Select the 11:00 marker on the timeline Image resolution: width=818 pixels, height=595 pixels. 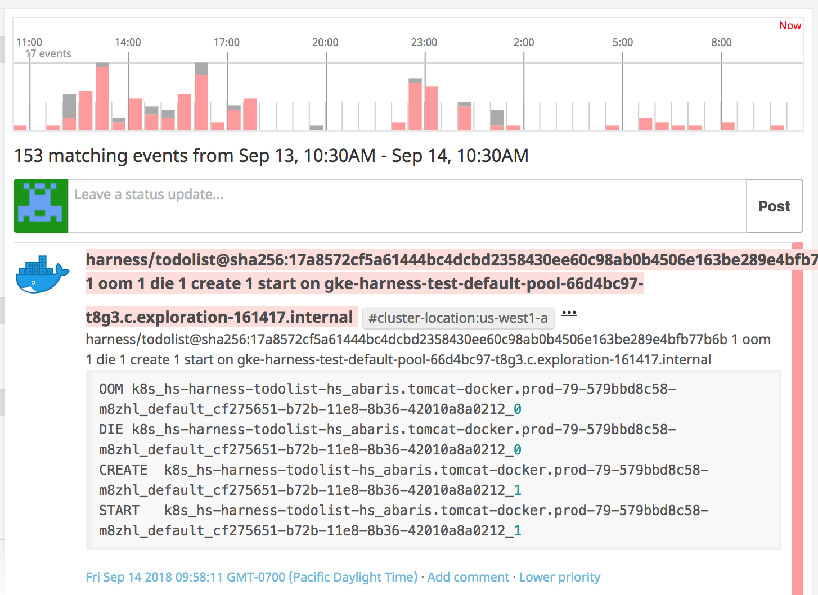[29, 42]
